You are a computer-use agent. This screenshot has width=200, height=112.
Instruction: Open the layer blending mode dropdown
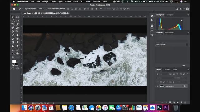pos(165,78)
